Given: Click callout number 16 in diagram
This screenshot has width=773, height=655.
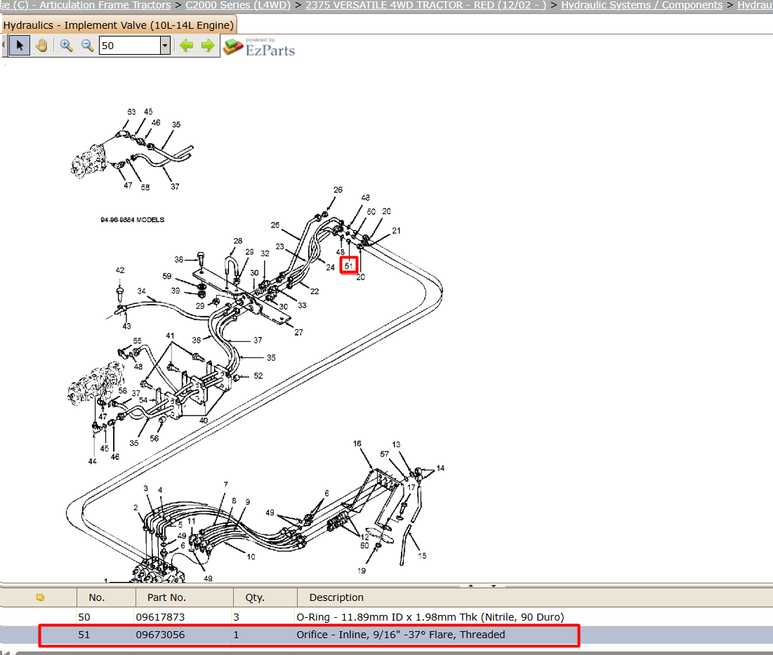Looking at the screenshot, I should pos(357,444).
